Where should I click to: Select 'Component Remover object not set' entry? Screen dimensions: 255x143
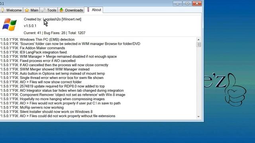[63, 95]
